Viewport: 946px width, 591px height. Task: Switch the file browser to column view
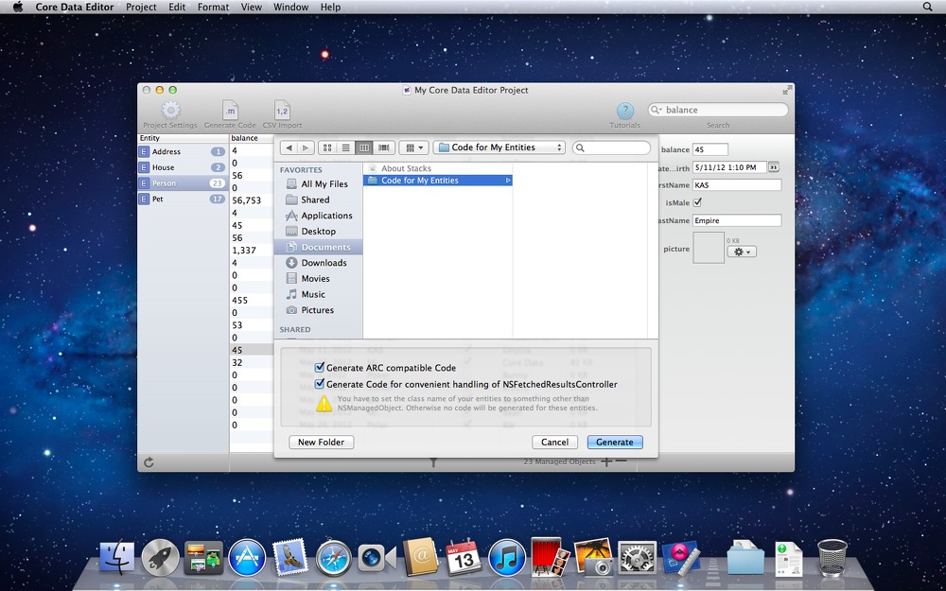coord(364,148)
